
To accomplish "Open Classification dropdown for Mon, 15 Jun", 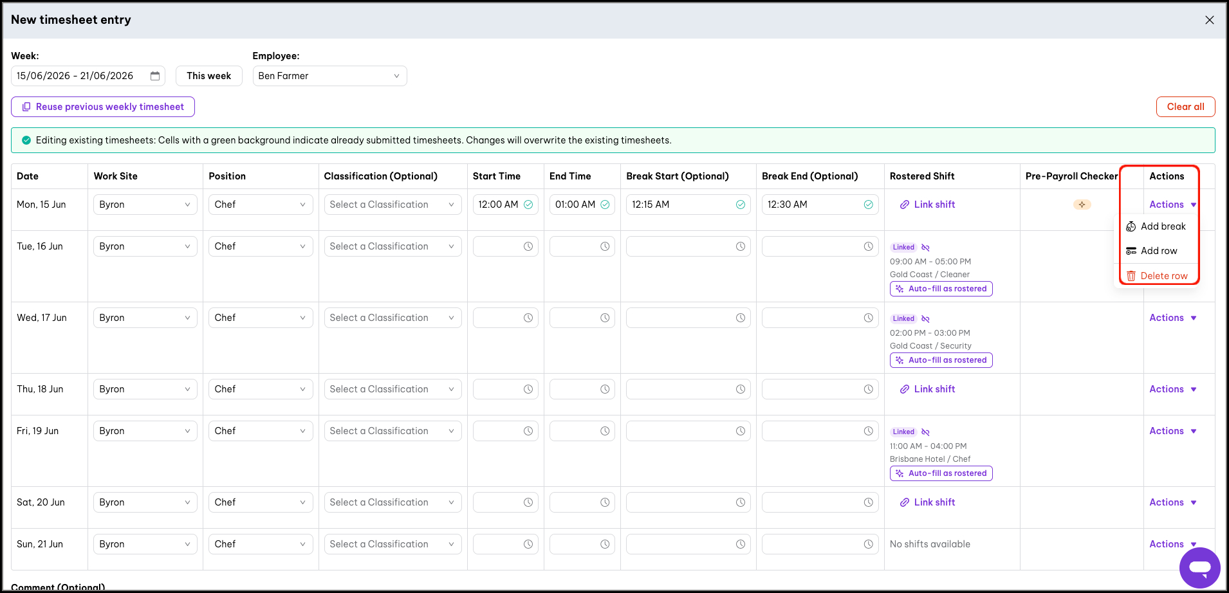I will point(393,205).
